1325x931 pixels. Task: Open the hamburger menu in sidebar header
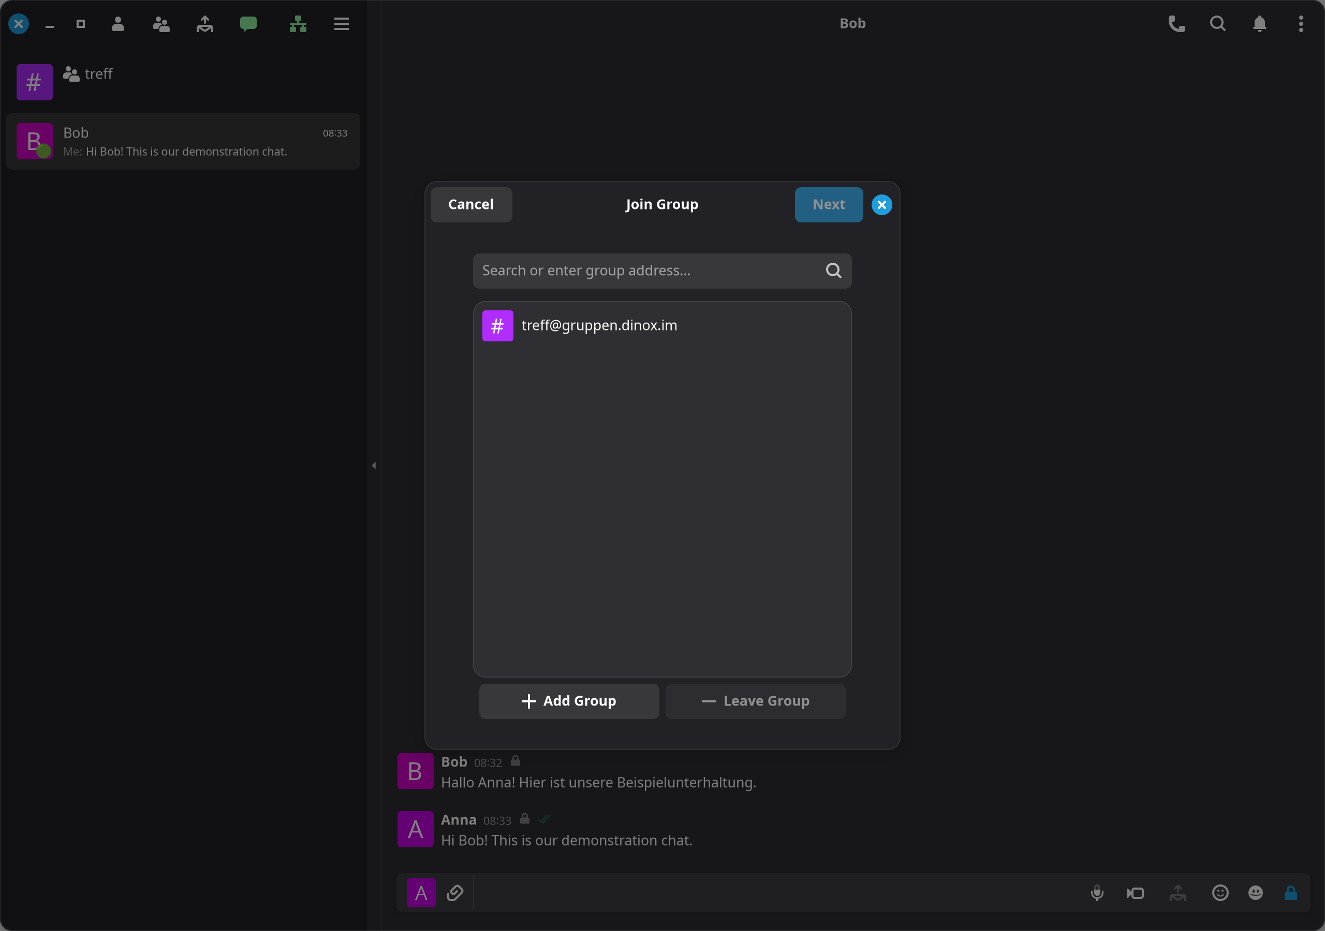[x=341, y=24]
